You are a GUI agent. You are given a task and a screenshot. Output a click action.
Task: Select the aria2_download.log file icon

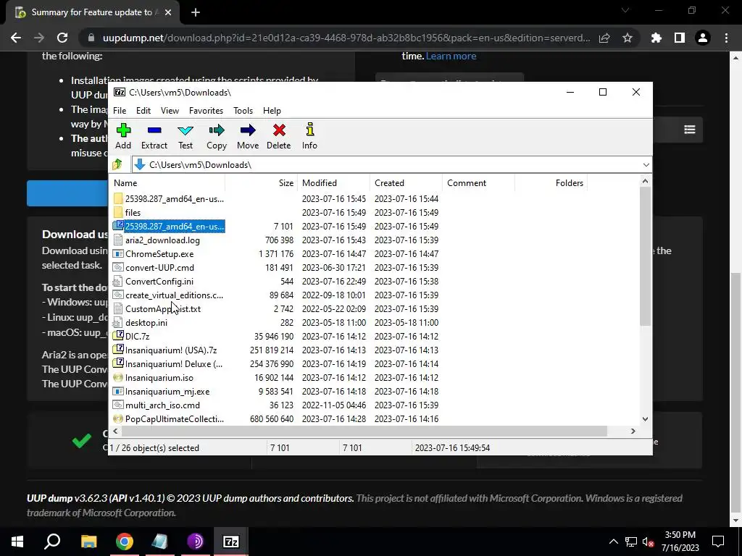[x=118, y=240]
